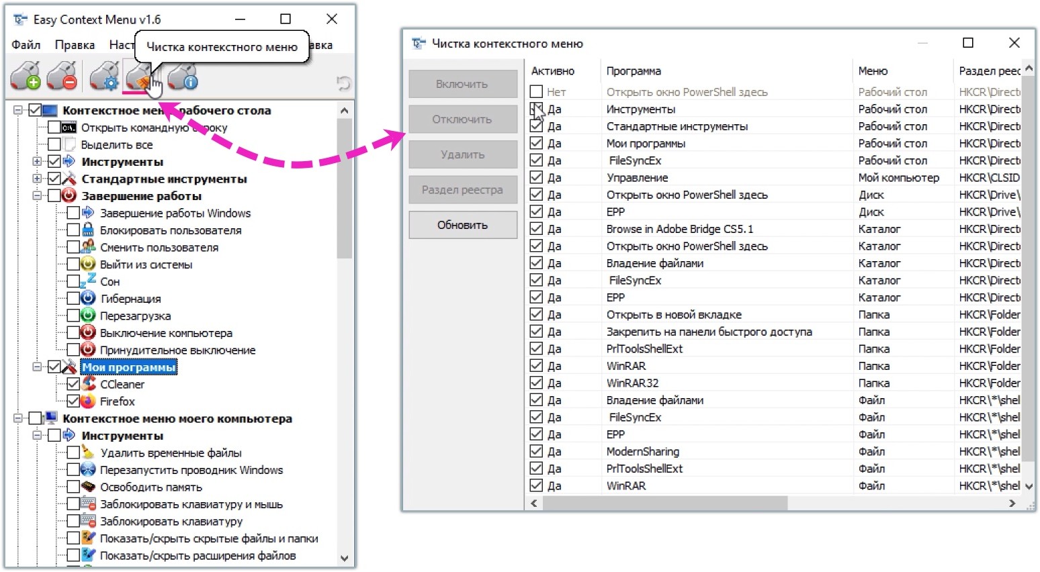Click the Удалить button in the cleaner window
Viewport: 1040px width, 572px height.
pyautogui.click(x=463, y=154)
